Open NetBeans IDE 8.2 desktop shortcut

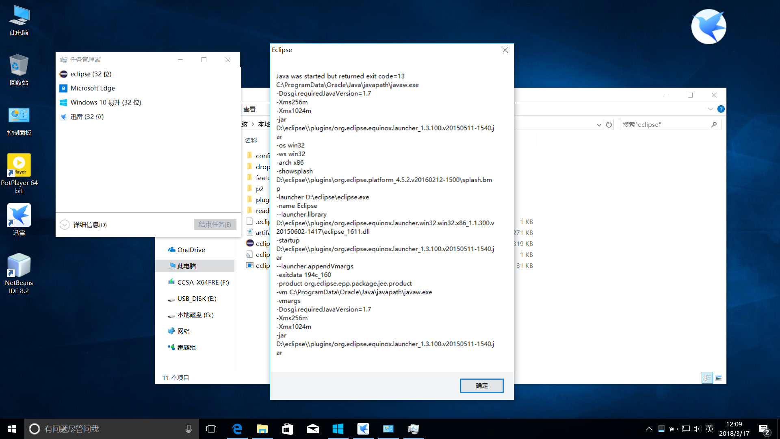pyautogui.click(x=19, y=274)
